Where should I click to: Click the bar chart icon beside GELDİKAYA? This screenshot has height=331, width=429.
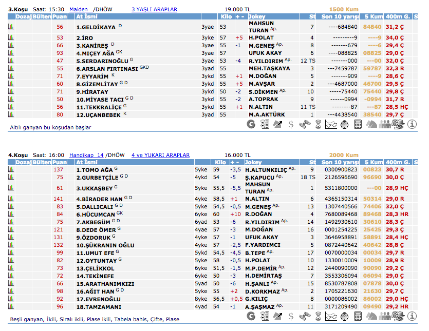[x=11, y=27]
